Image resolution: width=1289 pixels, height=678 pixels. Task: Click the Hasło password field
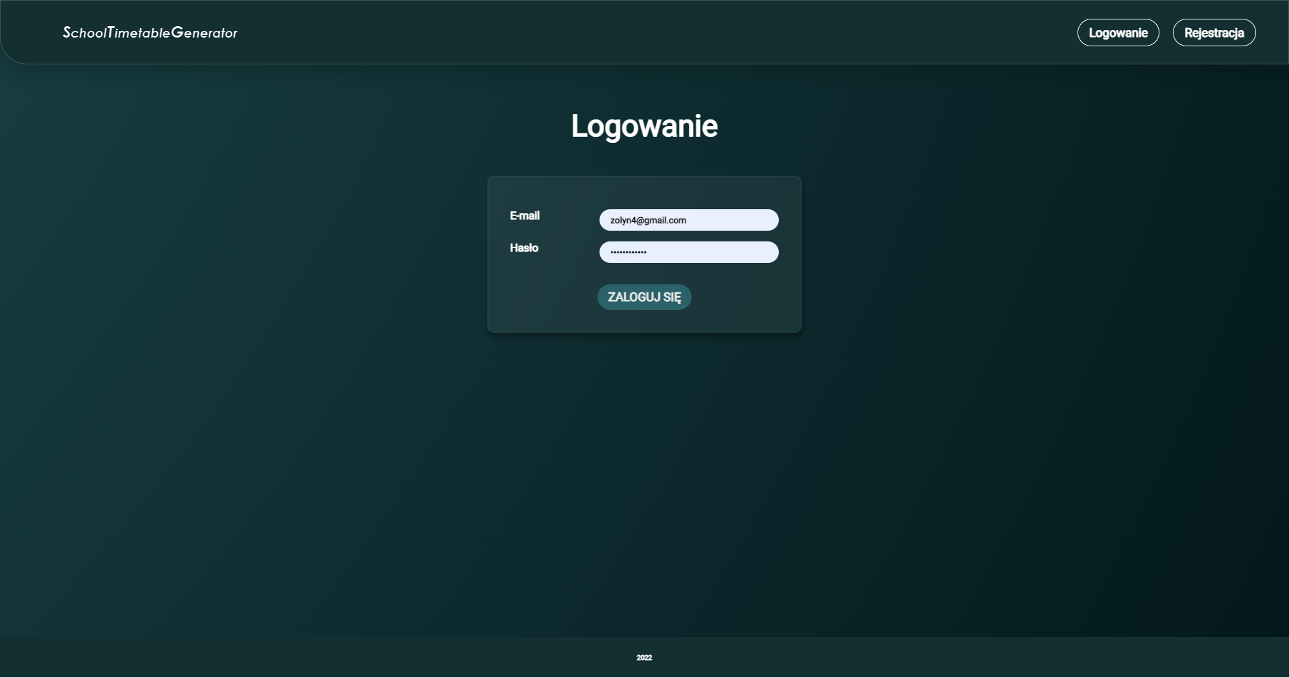click(688, 252)
